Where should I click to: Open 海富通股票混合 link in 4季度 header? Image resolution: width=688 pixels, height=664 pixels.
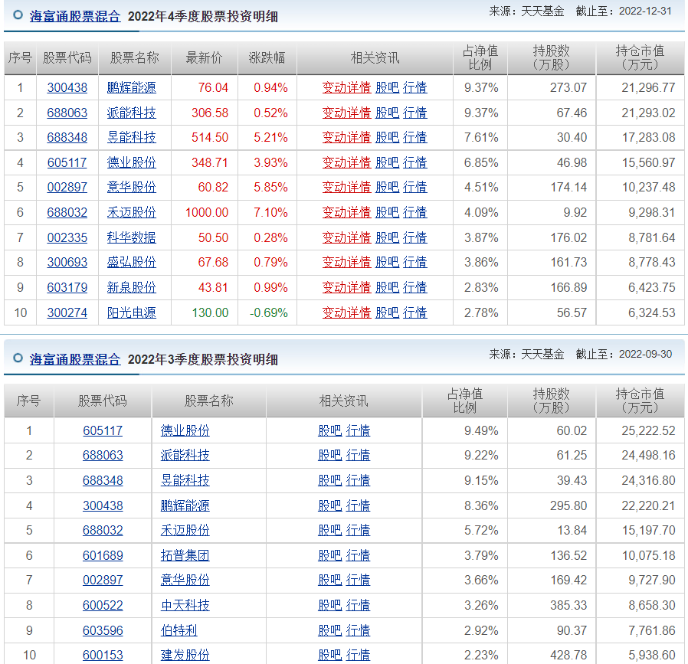point(75,16)
